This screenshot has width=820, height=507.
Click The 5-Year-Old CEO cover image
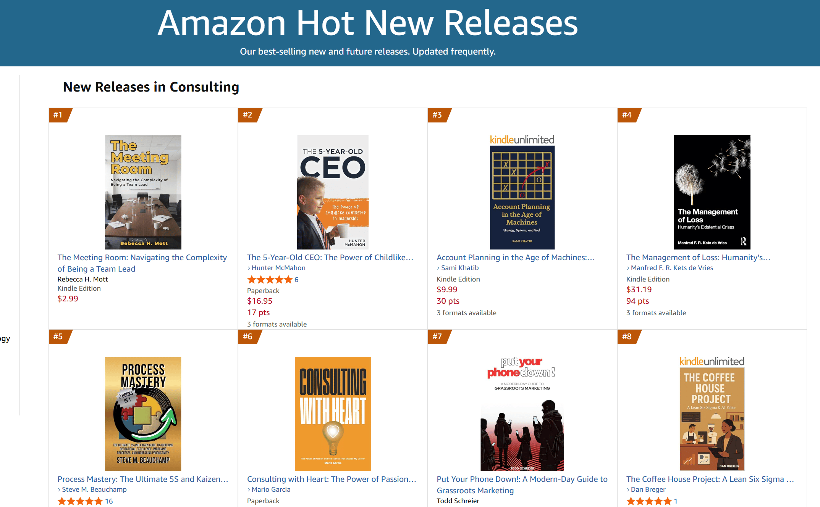pyautogui.click(x=333, y=192)
